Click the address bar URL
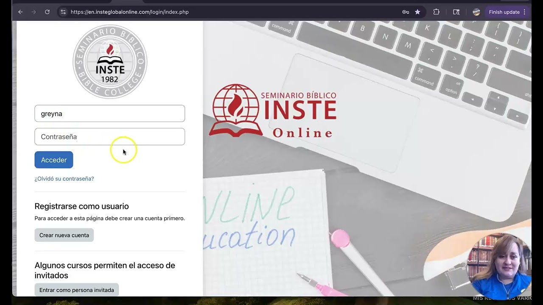Screen dimensions: 543x305 pyautogui.click(x=129, y=12)
